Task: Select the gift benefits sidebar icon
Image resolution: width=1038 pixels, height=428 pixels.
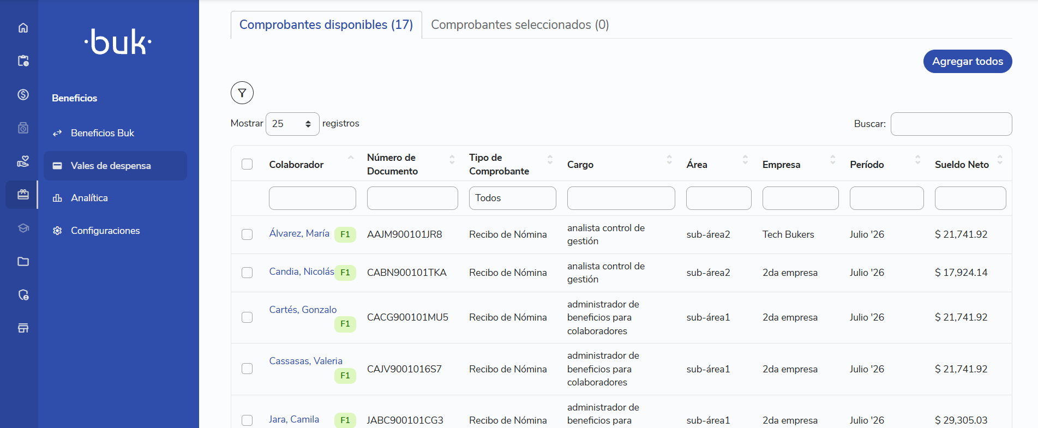Action: click(x=23, y=195)
